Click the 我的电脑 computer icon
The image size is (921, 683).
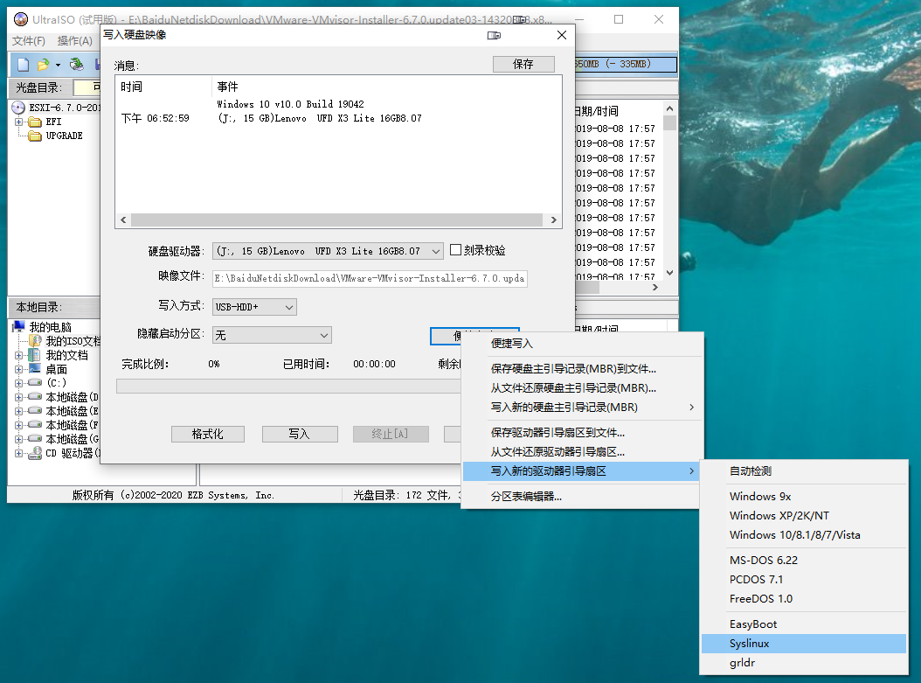[x=19, y=327]
